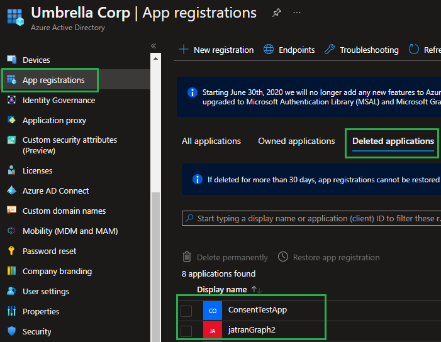Viewport: 441px width, 342px height.
Task: Sort by Display name column arrows
Action: click(257, 289)
